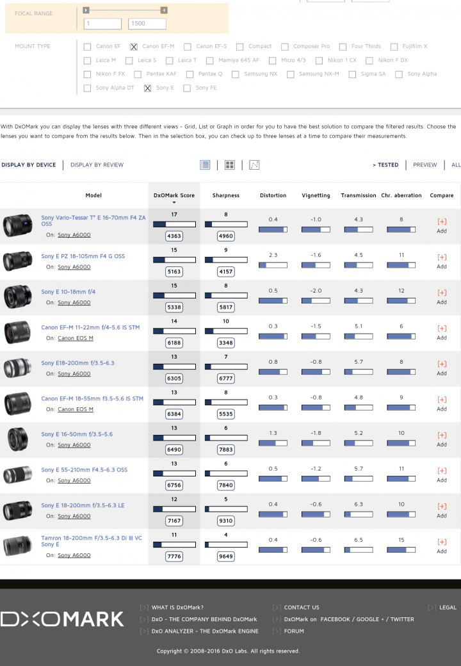Check the Samsung NX mount checkbox
Image resolution: width=461 pixels, height=666 pixels.
[235, 74]
